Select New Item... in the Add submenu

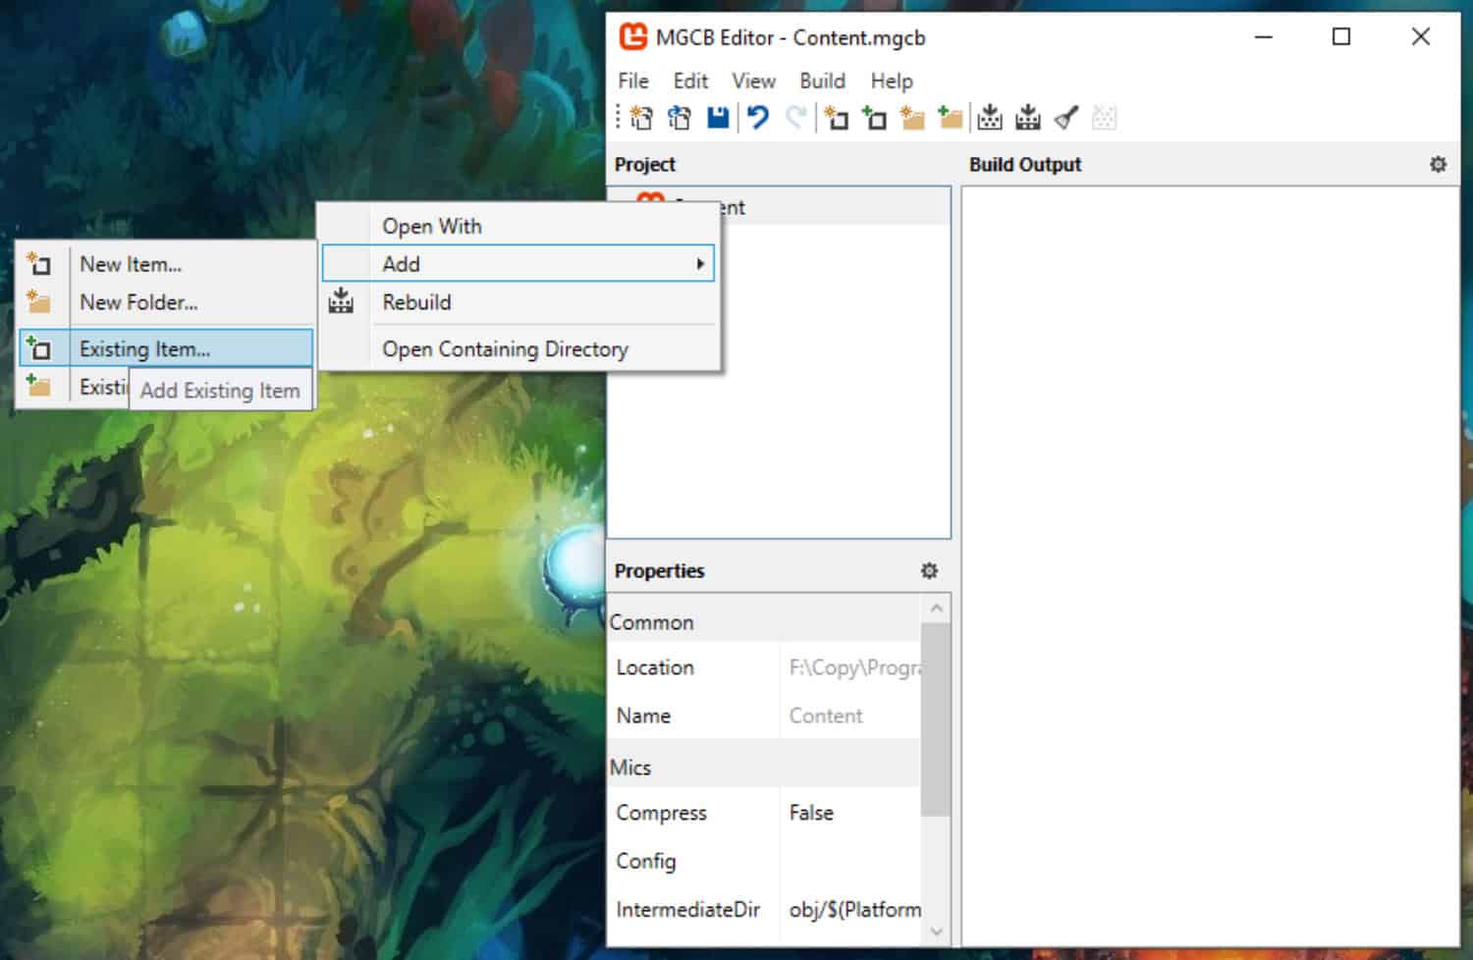(x=166, y=264)
